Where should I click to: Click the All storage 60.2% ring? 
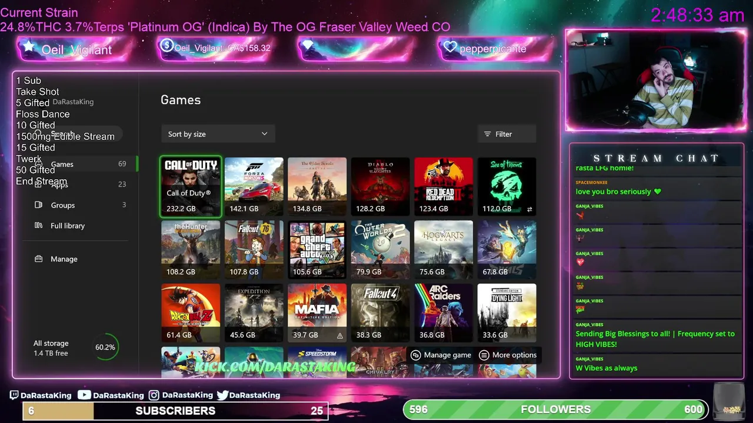coord(105,347)
